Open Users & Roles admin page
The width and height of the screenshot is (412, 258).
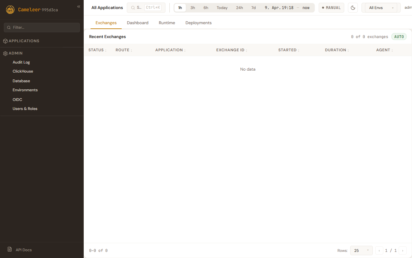pyautogui.click(x=25, y=109)
